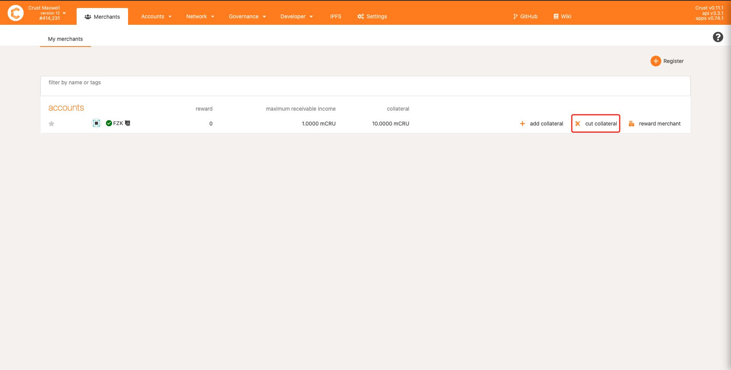Open the Settings page
Image resolution: width=731 pixels, height=370 pixels.
point(372,16)
